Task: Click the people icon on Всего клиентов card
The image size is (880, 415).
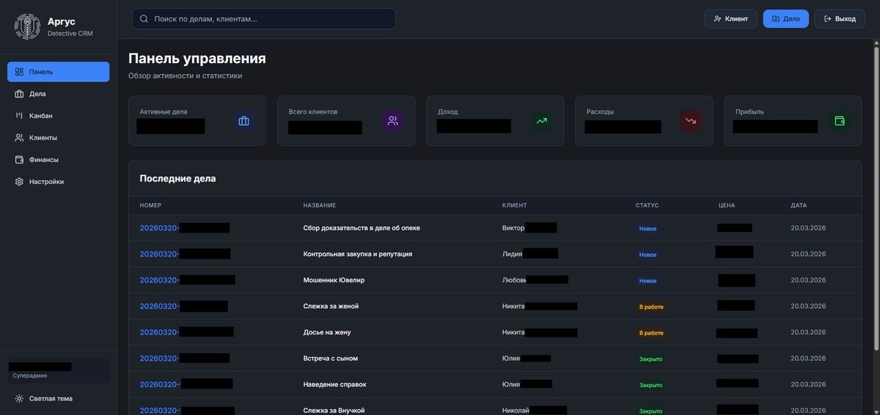Action: (x=392, y=121)
